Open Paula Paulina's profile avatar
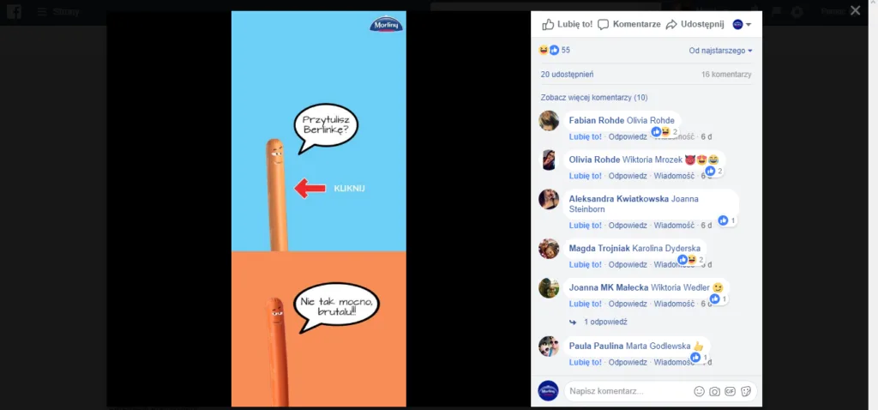 549,347
